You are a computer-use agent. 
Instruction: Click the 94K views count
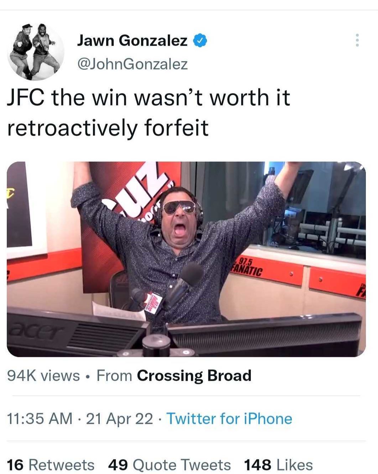pyautogui.click(x=43, y=376)
